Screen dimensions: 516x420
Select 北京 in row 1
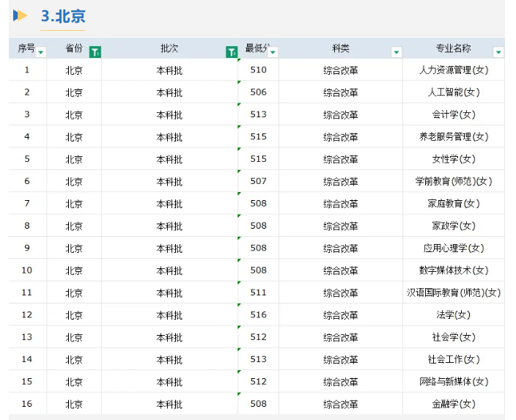(74, 70)
